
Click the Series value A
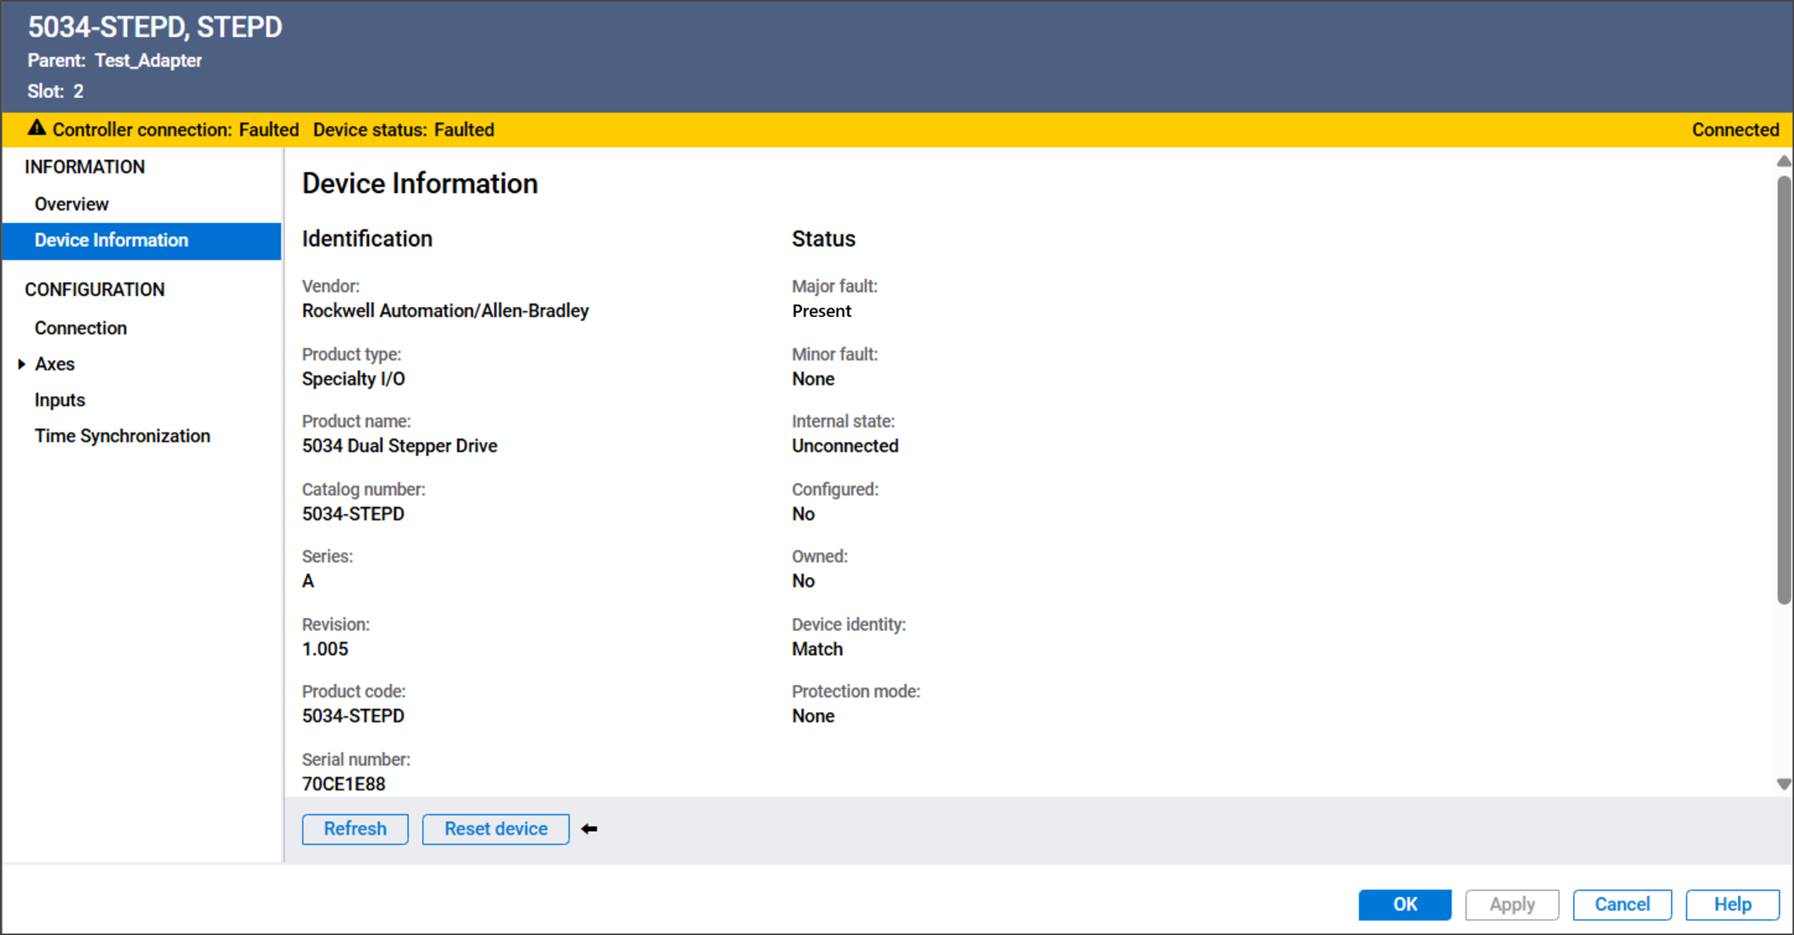point(308,581)
